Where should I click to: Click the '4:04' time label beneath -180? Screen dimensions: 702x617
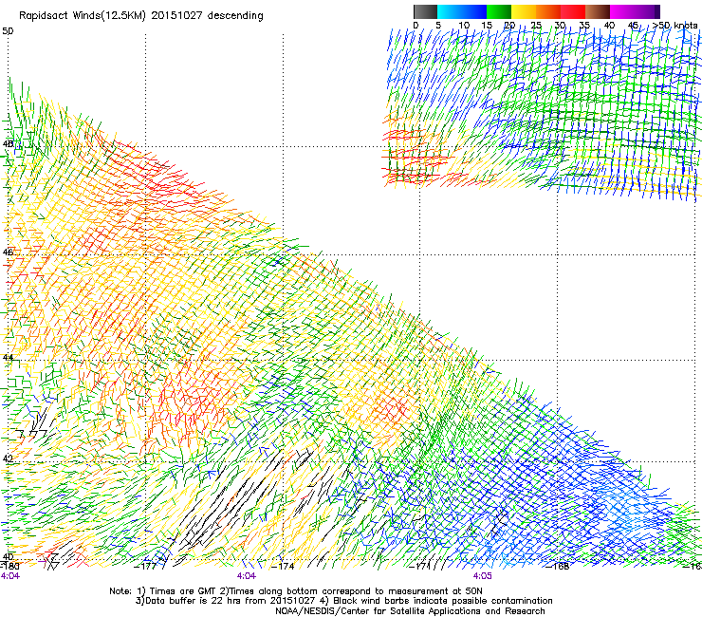pyautogui.click(x=10, y=576)
